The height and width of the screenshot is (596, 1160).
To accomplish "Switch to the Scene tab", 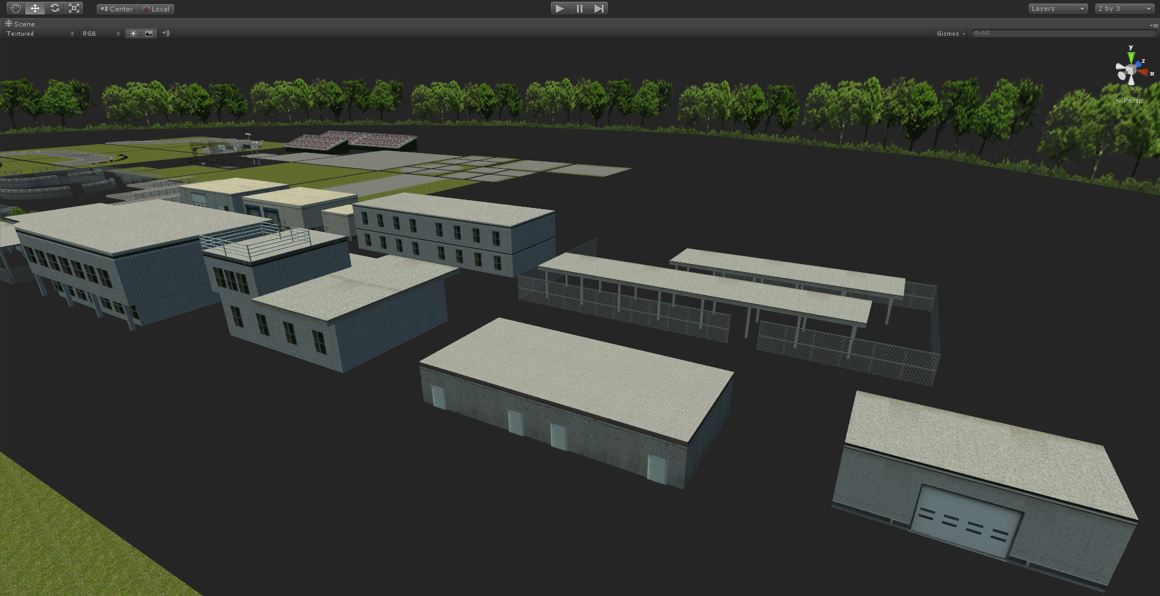I will click(x=21, y=24).
